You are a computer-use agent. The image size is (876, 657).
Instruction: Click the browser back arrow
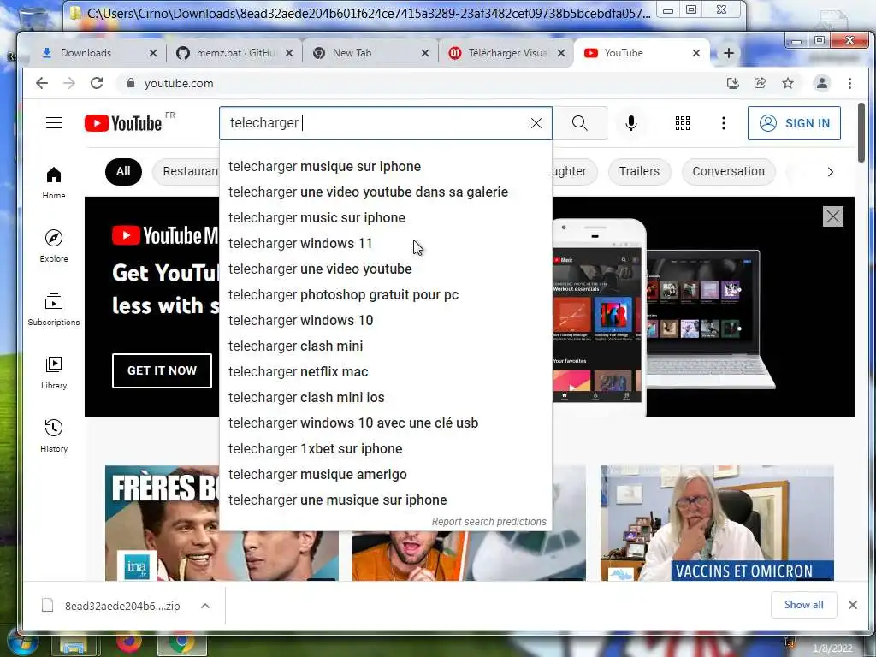(x=42, y=83)
